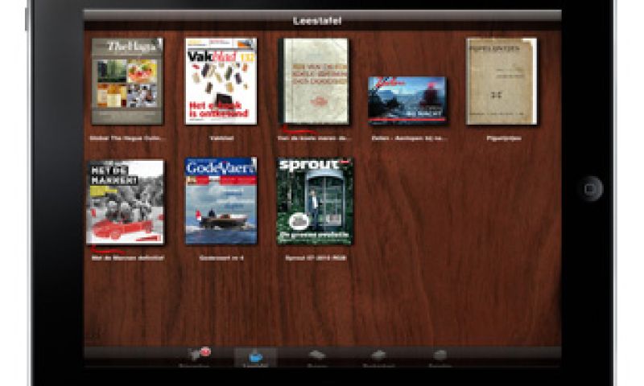Click the Vakblad title label
The width and height of the screenshot is (644, 386).
[x=221, y=138]
